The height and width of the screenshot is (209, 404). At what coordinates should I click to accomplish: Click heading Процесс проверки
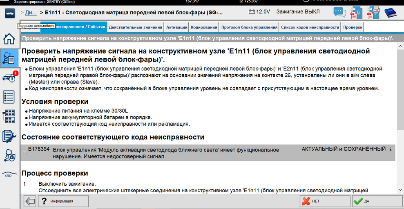55,173
